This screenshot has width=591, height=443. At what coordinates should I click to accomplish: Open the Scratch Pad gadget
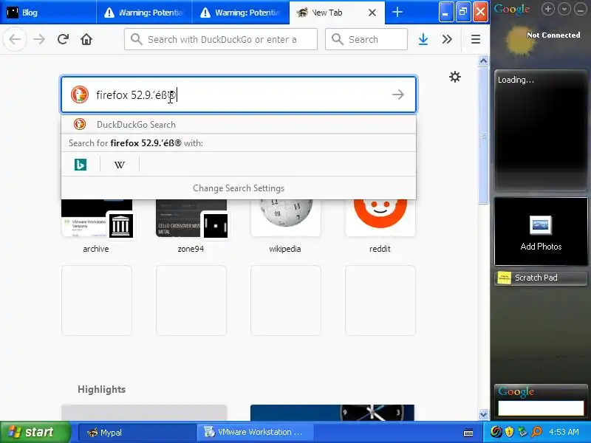pos(541,278)
